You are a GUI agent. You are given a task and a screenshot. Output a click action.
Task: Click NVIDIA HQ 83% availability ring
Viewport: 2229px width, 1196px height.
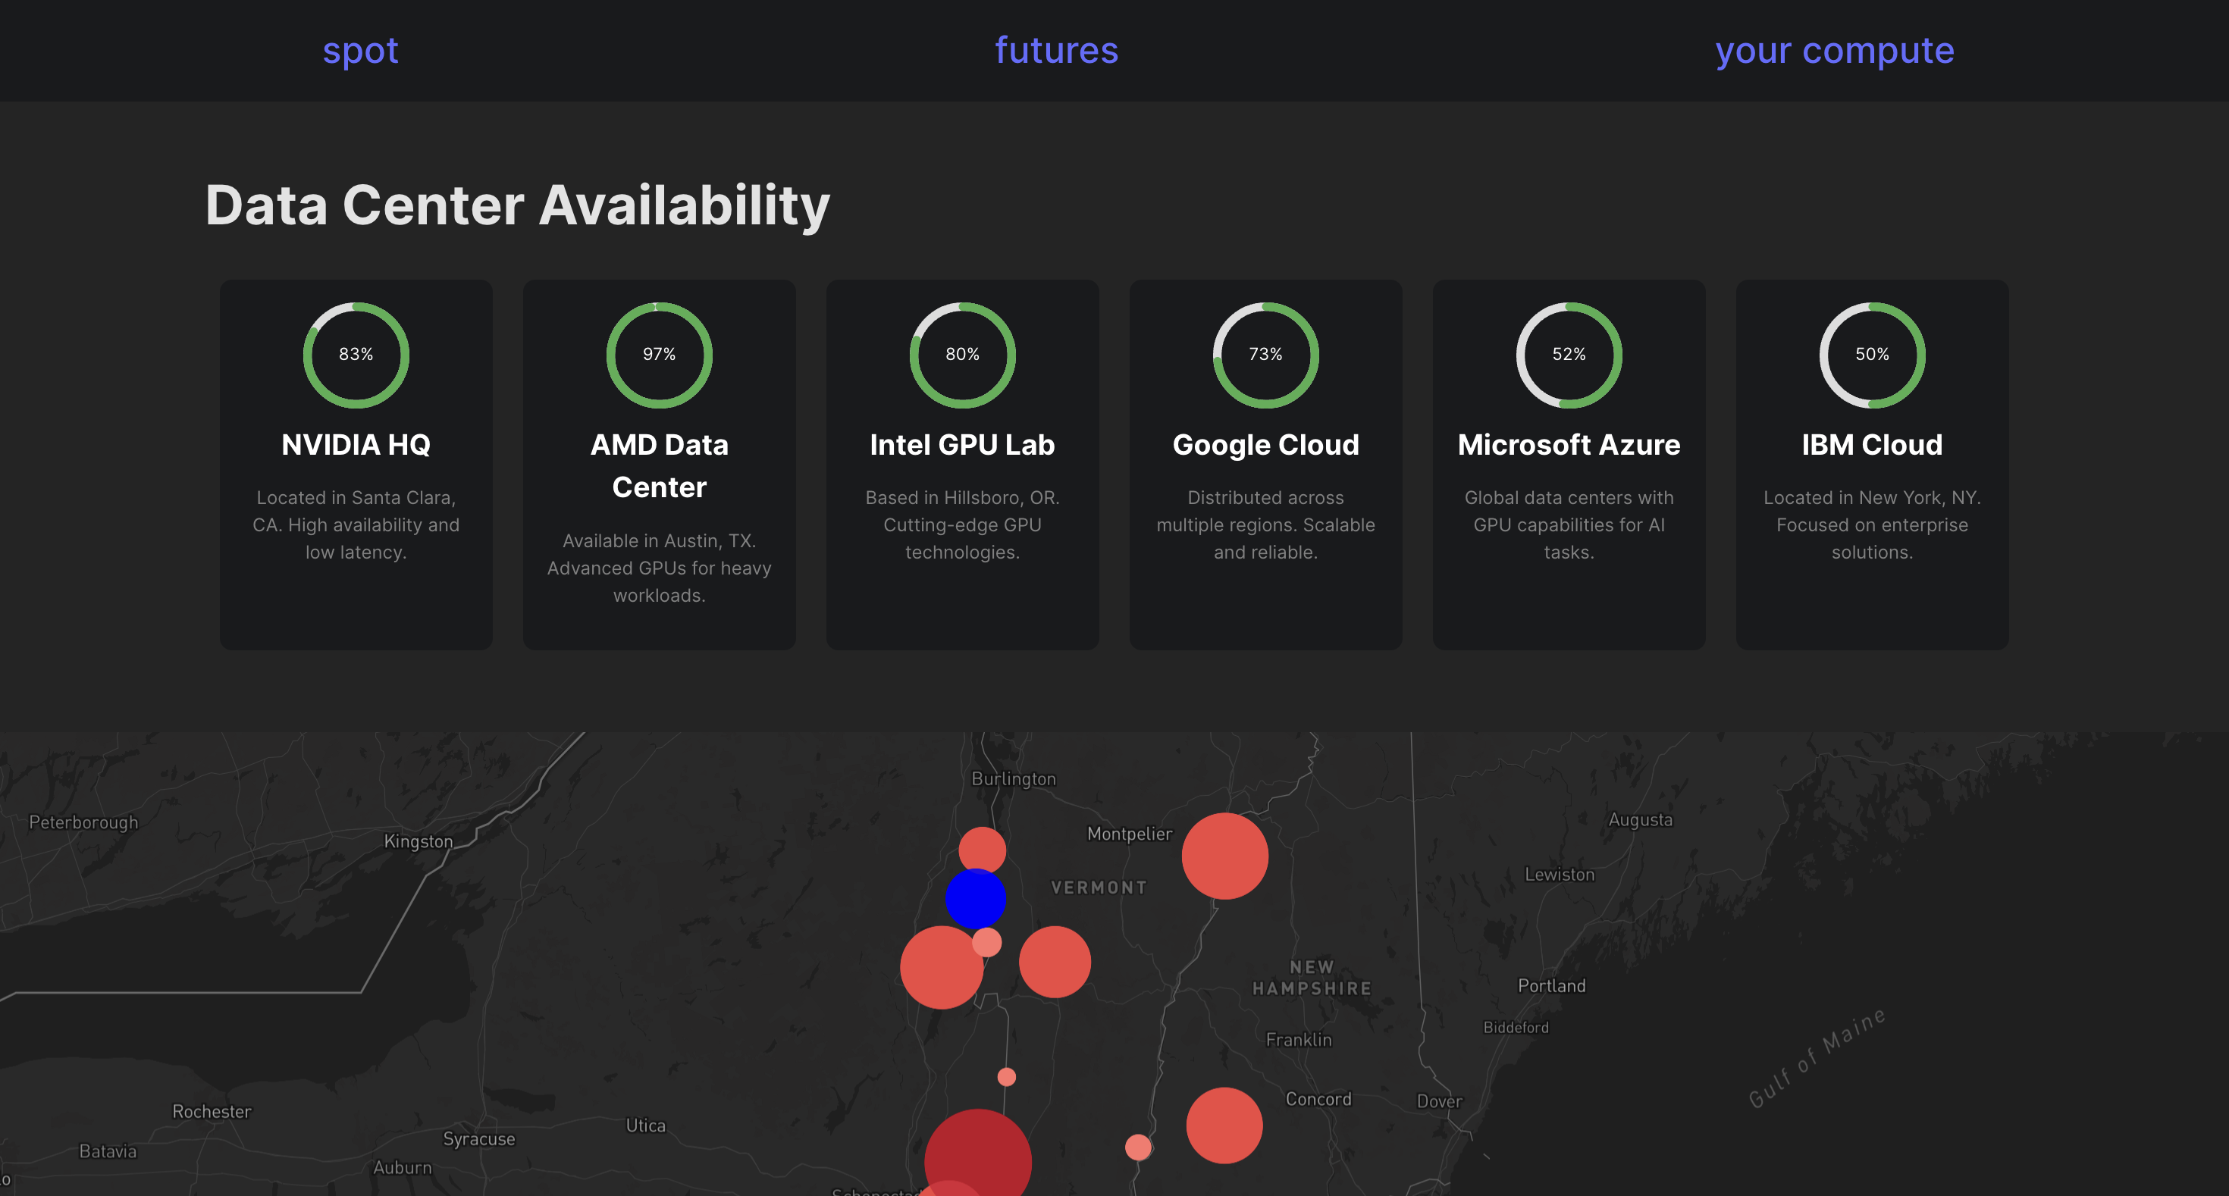356,355
